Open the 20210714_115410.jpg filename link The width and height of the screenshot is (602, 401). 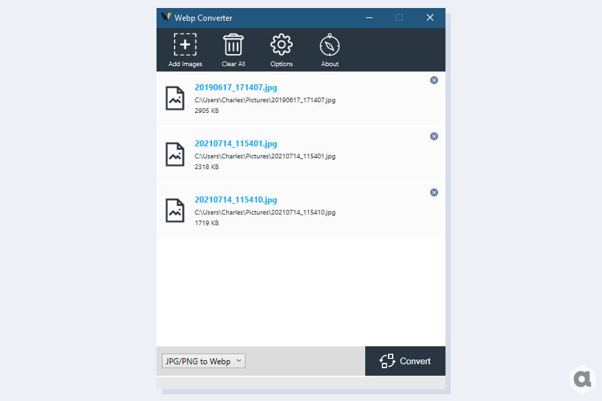[235, 200]
